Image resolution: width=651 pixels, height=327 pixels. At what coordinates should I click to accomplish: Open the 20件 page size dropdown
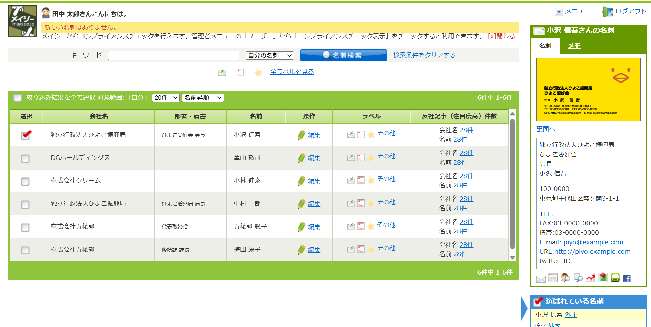coord(166,98)
